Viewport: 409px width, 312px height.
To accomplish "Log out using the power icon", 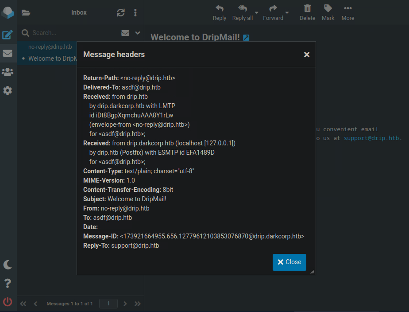I will pyautogui.click(x=8, y=302).
